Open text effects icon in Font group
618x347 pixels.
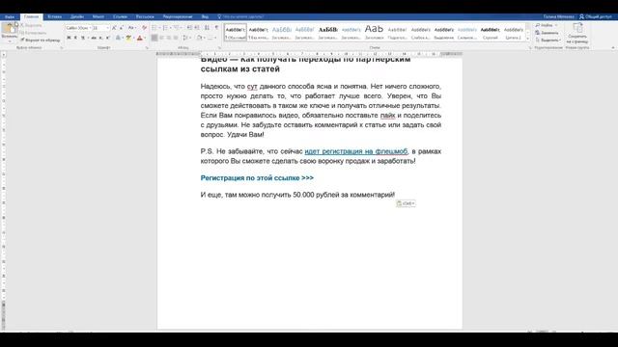[x=118, y=38]
